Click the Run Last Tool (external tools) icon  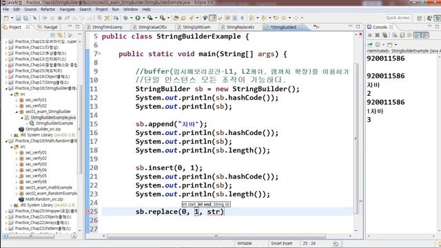click(x=163, y=18)
